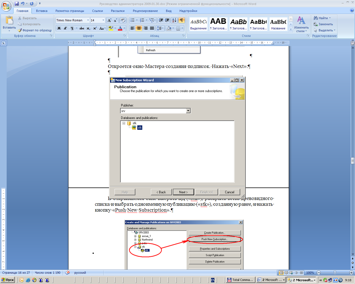Open the font size 14 dropdown
This screenshot has height=284, width=355.
coord(103,20)
